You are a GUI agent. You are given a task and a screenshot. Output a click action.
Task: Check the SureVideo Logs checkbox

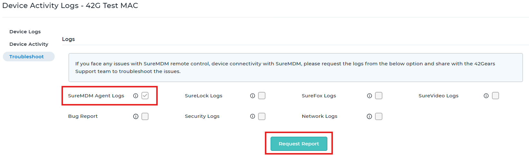[x=495, y=96]
